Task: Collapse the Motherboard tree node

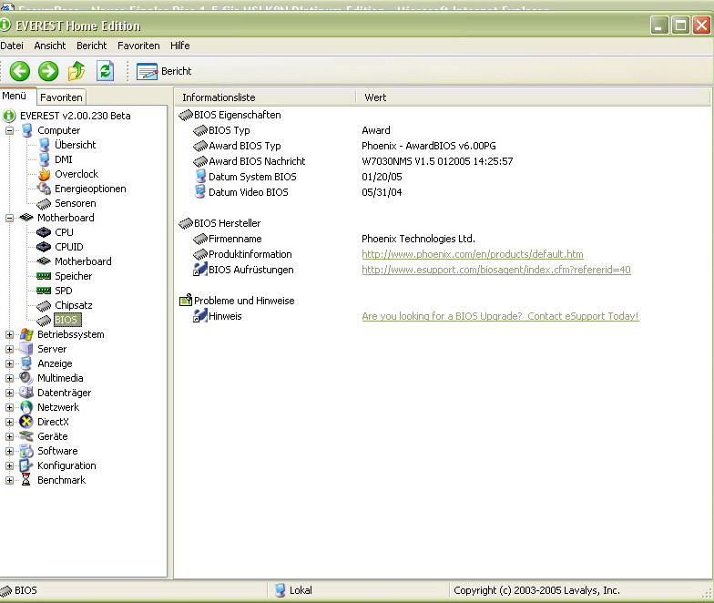Action: tap(9, 219)
